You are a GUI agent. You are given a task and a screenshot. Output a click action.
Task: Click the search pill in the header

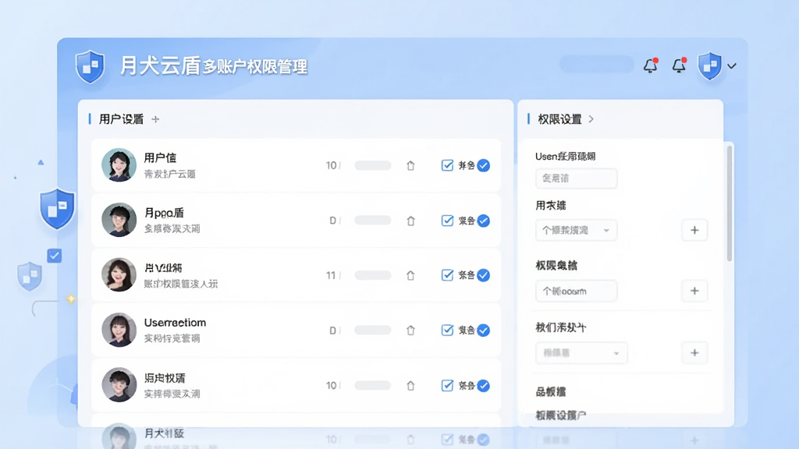[x=597, y=65]
